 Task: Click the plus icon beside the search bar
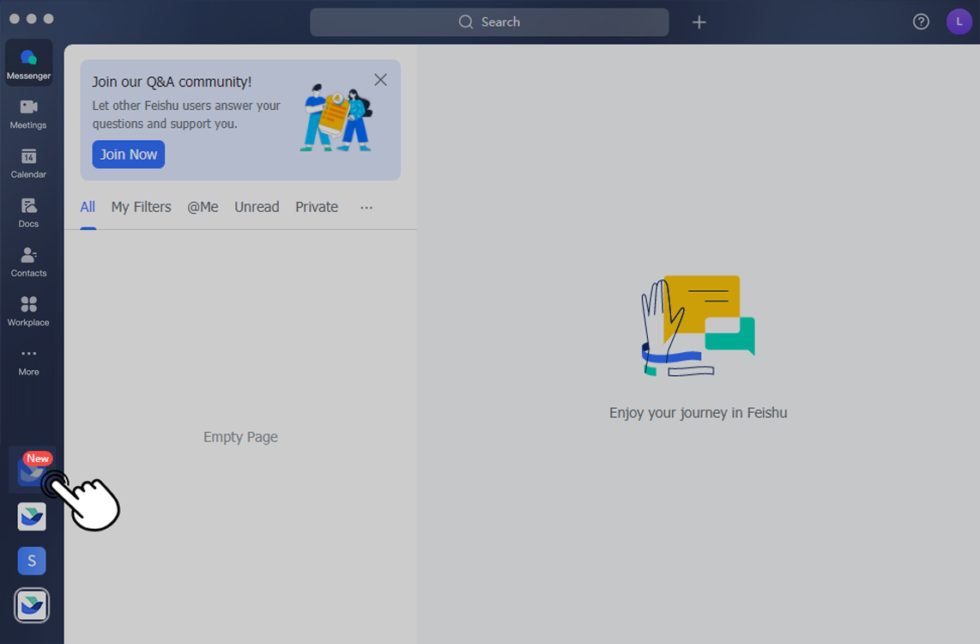pyautogui.click(x=699, y=22)
